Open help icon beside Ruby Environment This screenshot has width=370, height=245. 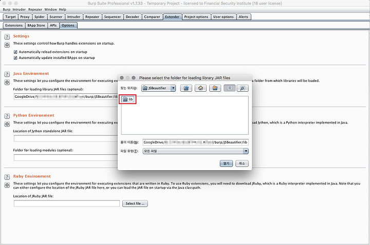7,177
